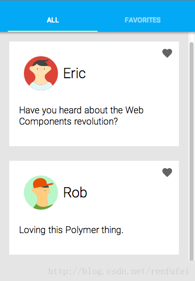This screenshot has height=281, width=195.
Task: Favorite Eric's post with the heart icon
Action: point(167,53)
